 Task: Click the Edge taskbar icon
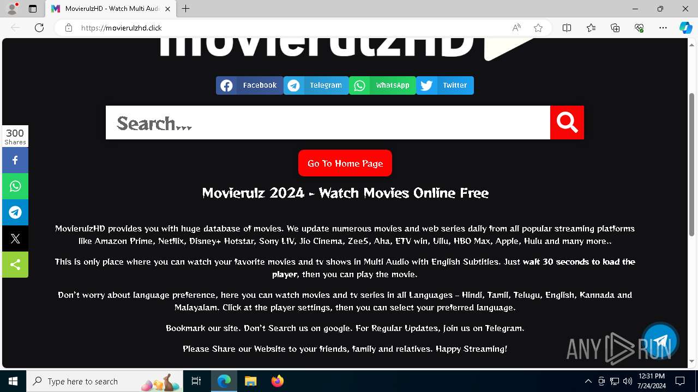[224, 381]
